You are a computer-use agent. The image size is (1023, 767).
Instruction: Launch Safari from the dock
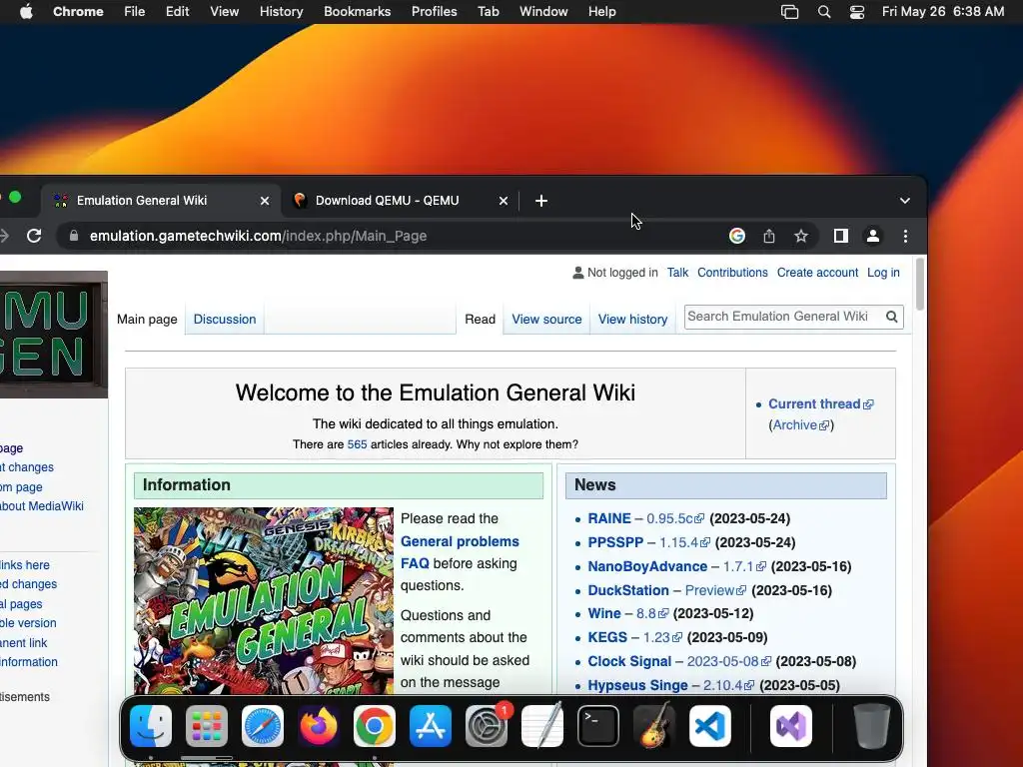pos(263,726)
